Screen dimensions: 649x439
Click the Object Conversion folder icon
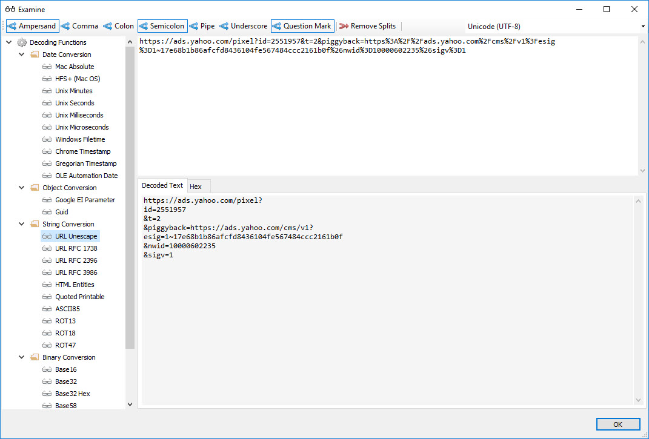pos(35,188)
